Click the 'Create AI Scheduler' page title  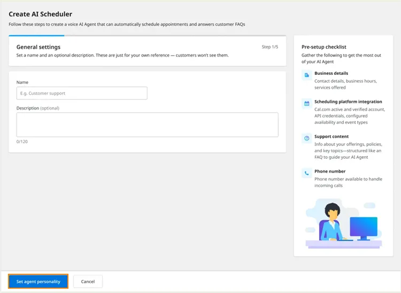[x=41, y=14]
